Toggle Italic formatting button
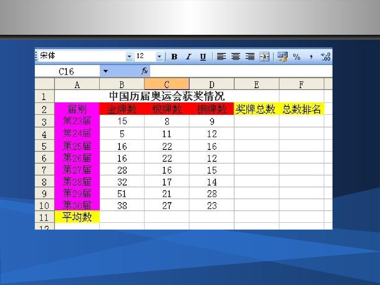 [188, 57]
